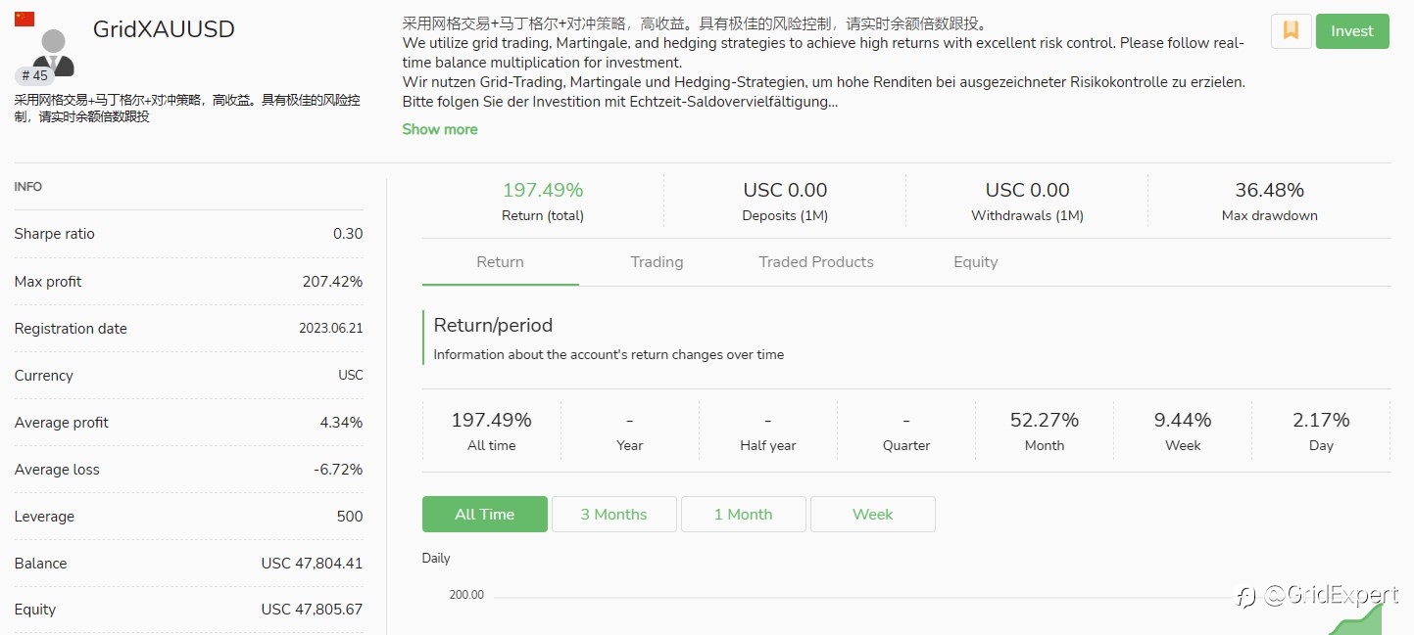This screenshot has height=635, width=1414.
Task: Click the GridXAUUSD profile avatar
Action: point(55,52)
